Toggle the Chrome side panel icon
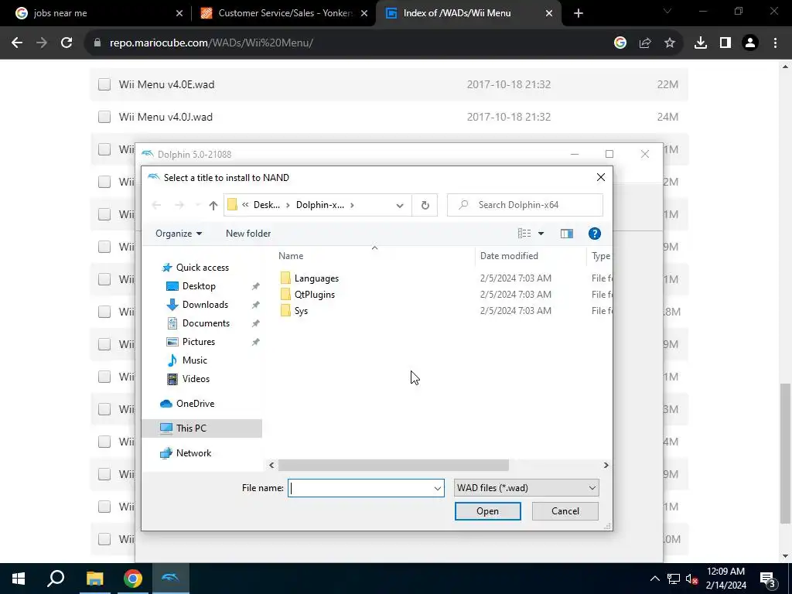The height and width of the screenshot is (594, 792). pyautogui.click(x=725, y=43)
